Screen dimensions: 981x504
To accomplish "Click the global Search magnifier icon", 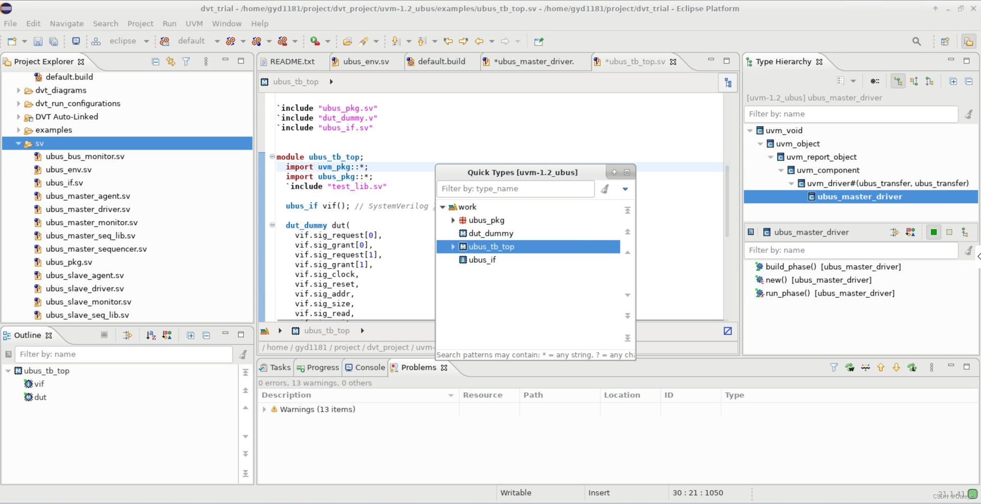I will (917, 41).
